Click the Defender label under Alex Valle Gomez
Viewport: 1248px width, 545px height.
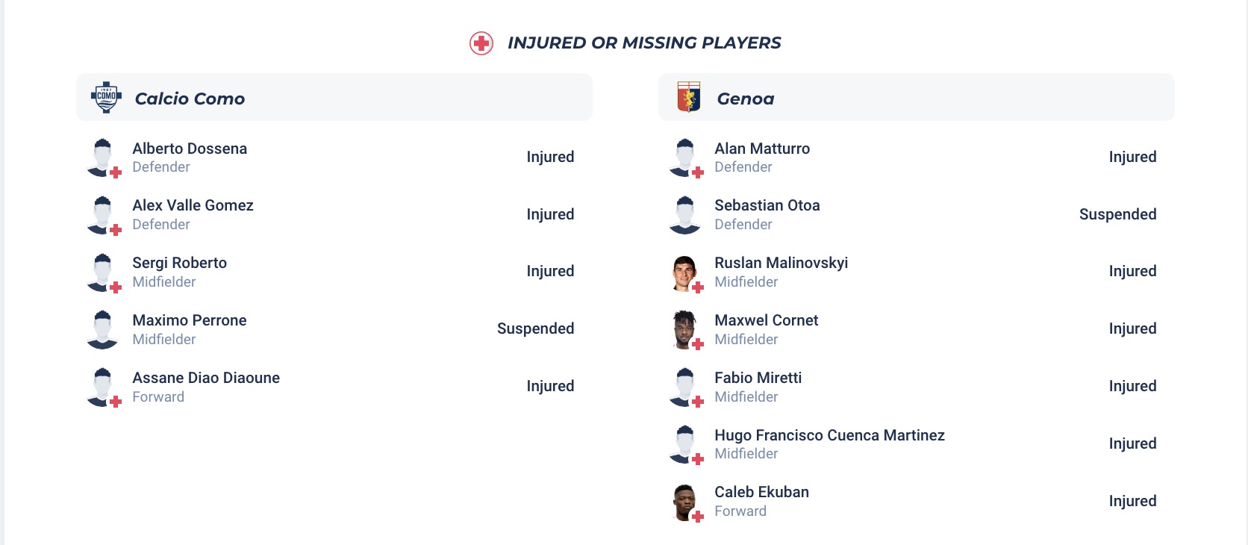point(161,224)
